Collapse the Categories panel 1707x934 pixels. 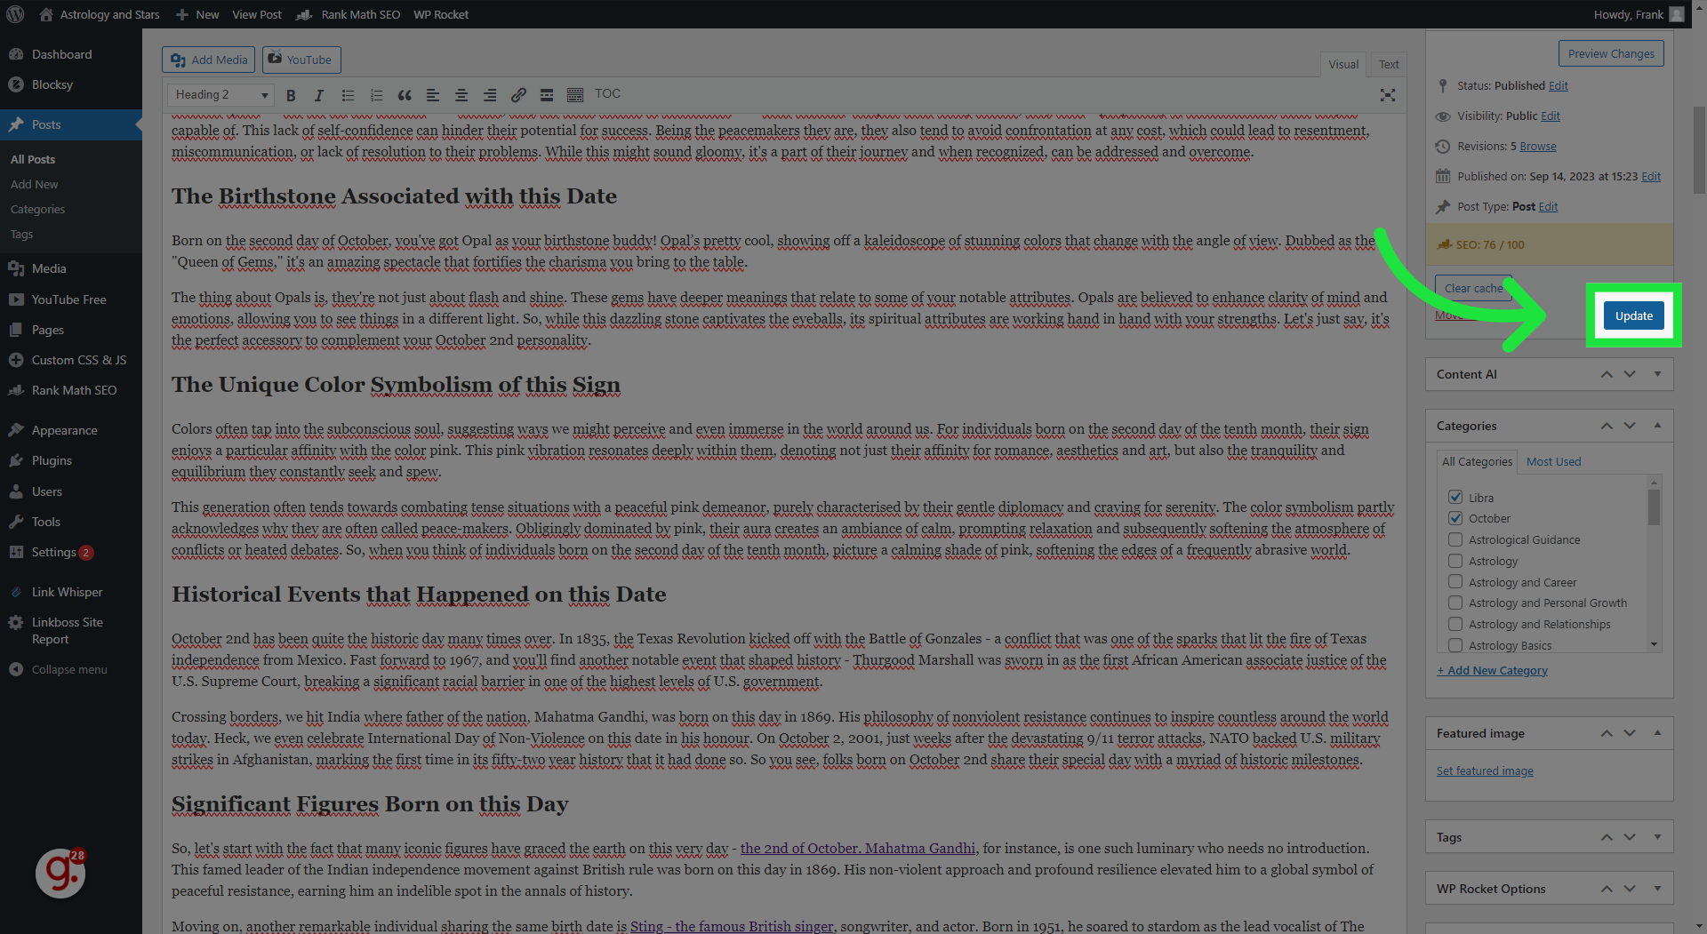[x=1657, y=426]
